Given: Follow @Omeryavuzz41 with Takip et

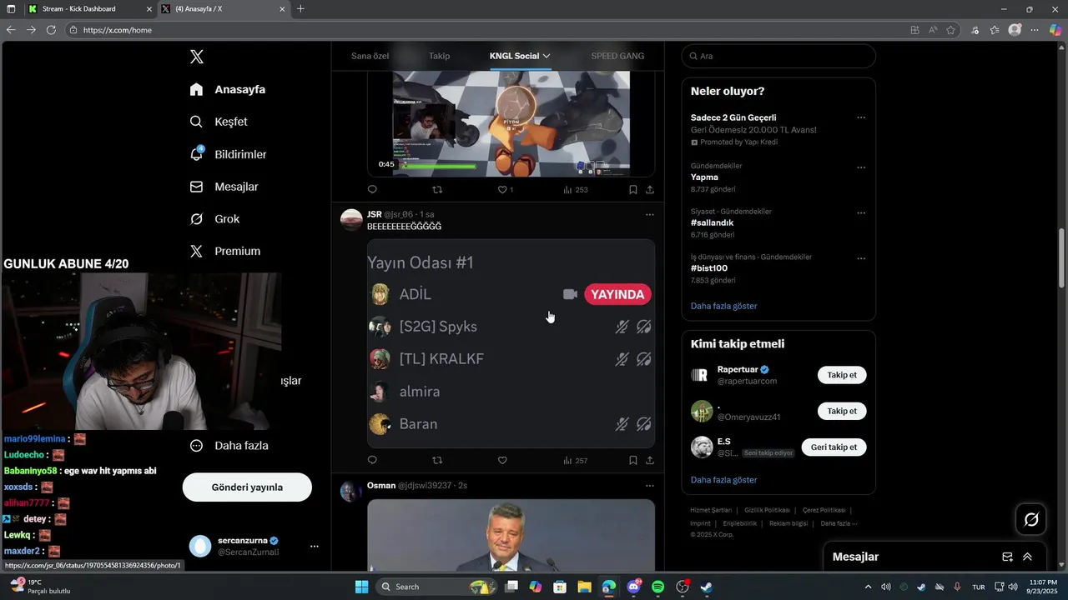Looking at the screenshot, I should pos(842,411).
